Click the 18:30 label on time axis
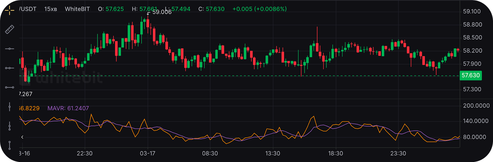This screenshot has width=493, height=162. (x=335, y=153)
